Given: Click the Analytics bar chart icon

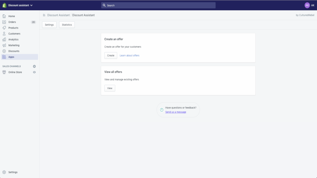Looking at the screenshot, I should [4, 40].
